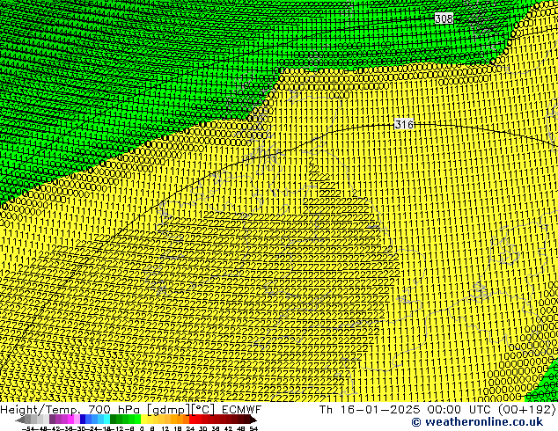Viewport: 558px width, 431px height.
Task: Click the 54 value on the legend scale
Action: pos(253,428)
